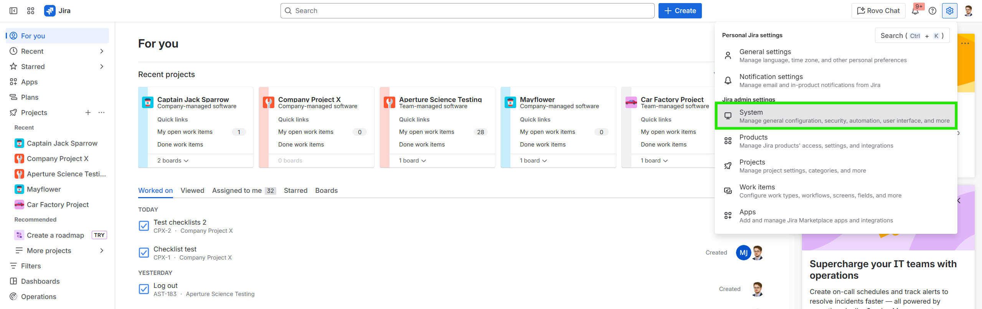Screen dimensions: 982x309
Task: Click the Mayflower sidebar project icon
Action: pyautogui.click(x=19, y=189)
